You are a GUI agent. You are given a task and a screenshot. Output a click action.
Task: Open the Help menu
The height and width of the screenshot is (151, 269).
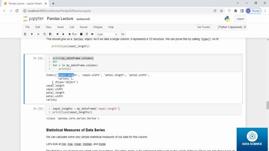(x=111, y=27)
